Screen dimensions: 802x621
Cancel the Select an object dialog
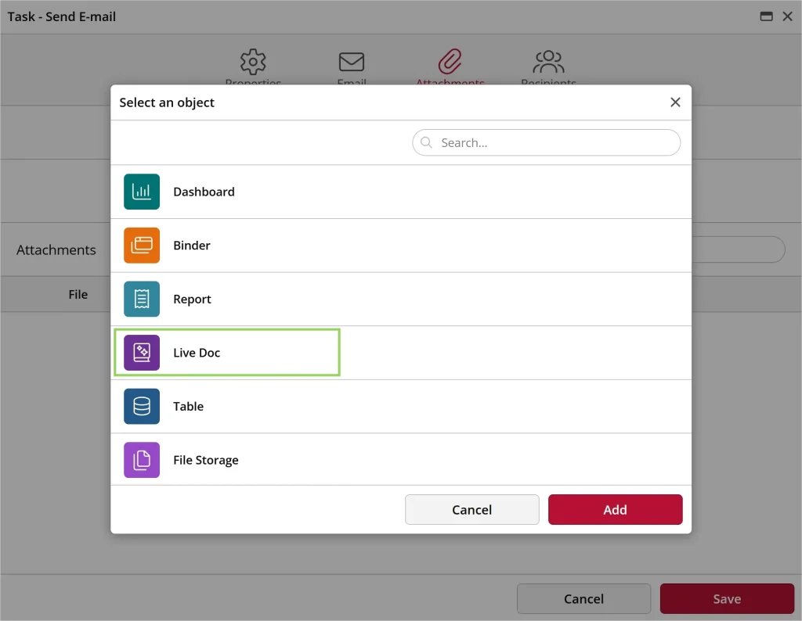tap(471, 510)
